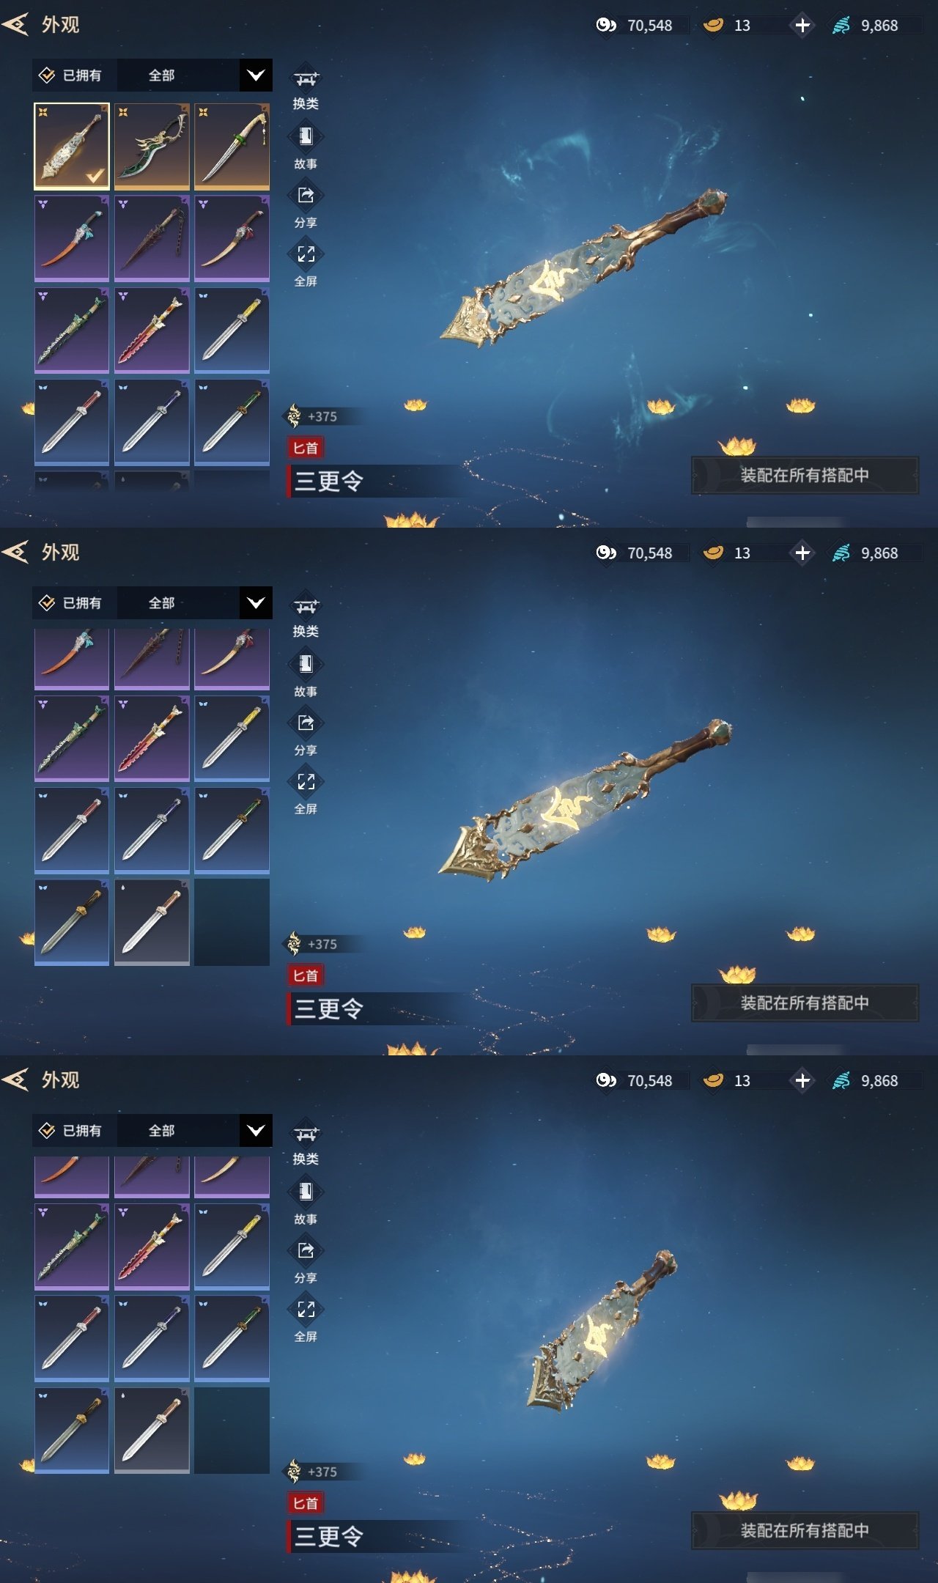Toggle 已拥有 owned filter in middle screen
The image size is (938, 1583).
(71, 602)
